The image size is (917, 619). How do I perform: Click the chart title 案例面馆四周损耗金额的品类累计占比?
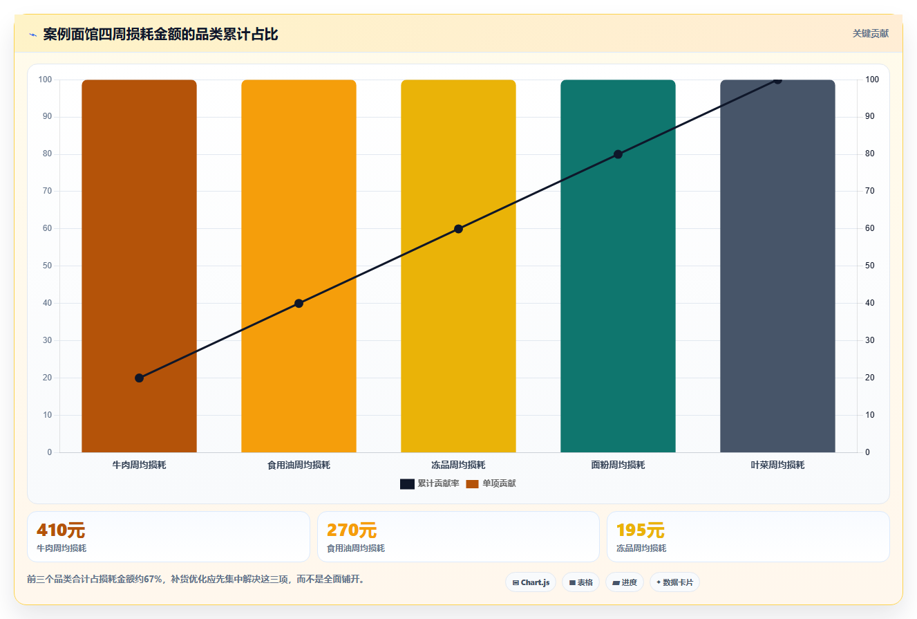click(160, 35)
